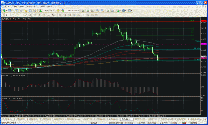
Task: Select the trendline drawing tool
Action: 26,15
